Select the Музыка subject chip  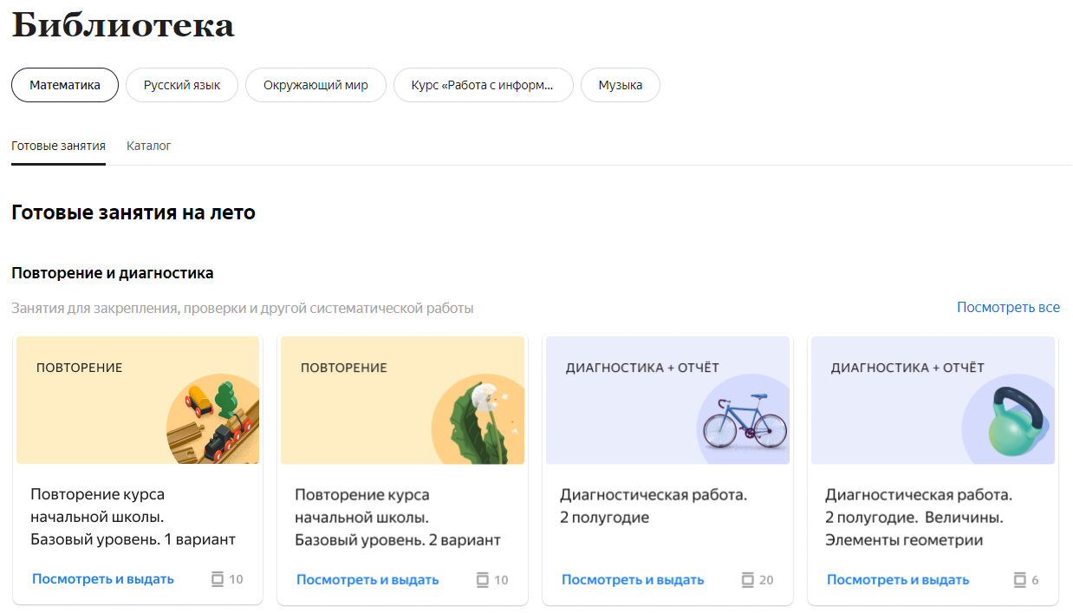620,85
